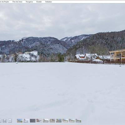Image resolution: width=125 pixels, height=125 pixels.
Task: Select the eighth panorama thumbnail
Action: click(x=65, y=121)
